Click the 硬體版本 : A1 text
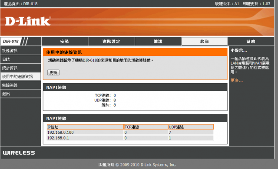 (227, 4)
